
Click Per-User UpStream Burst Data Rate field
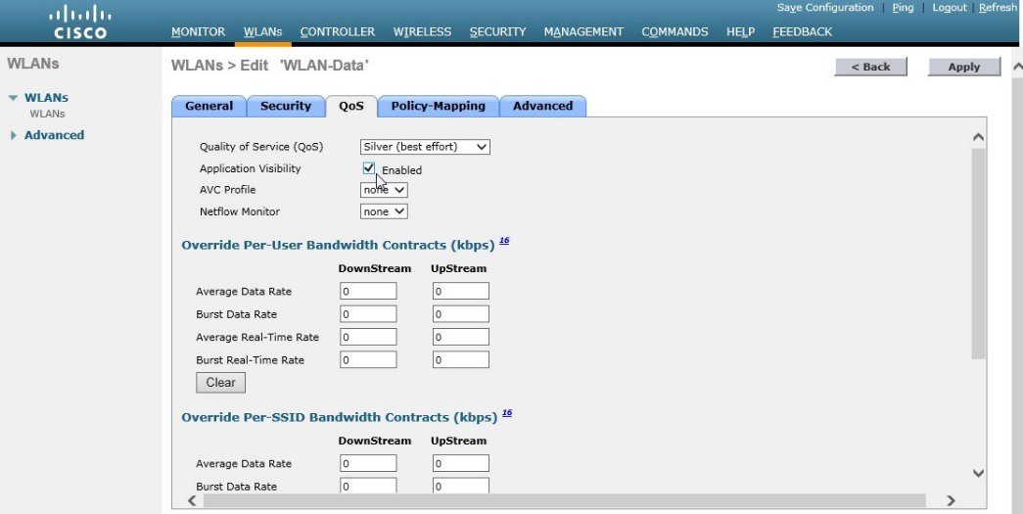[x=461, y=313]
